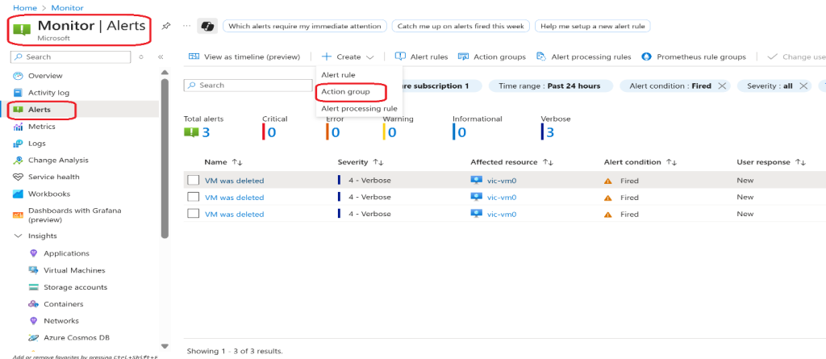826x359 pixels.
Task: Click 'Help me setup a new alert rule'
Action: pos(592,26)
